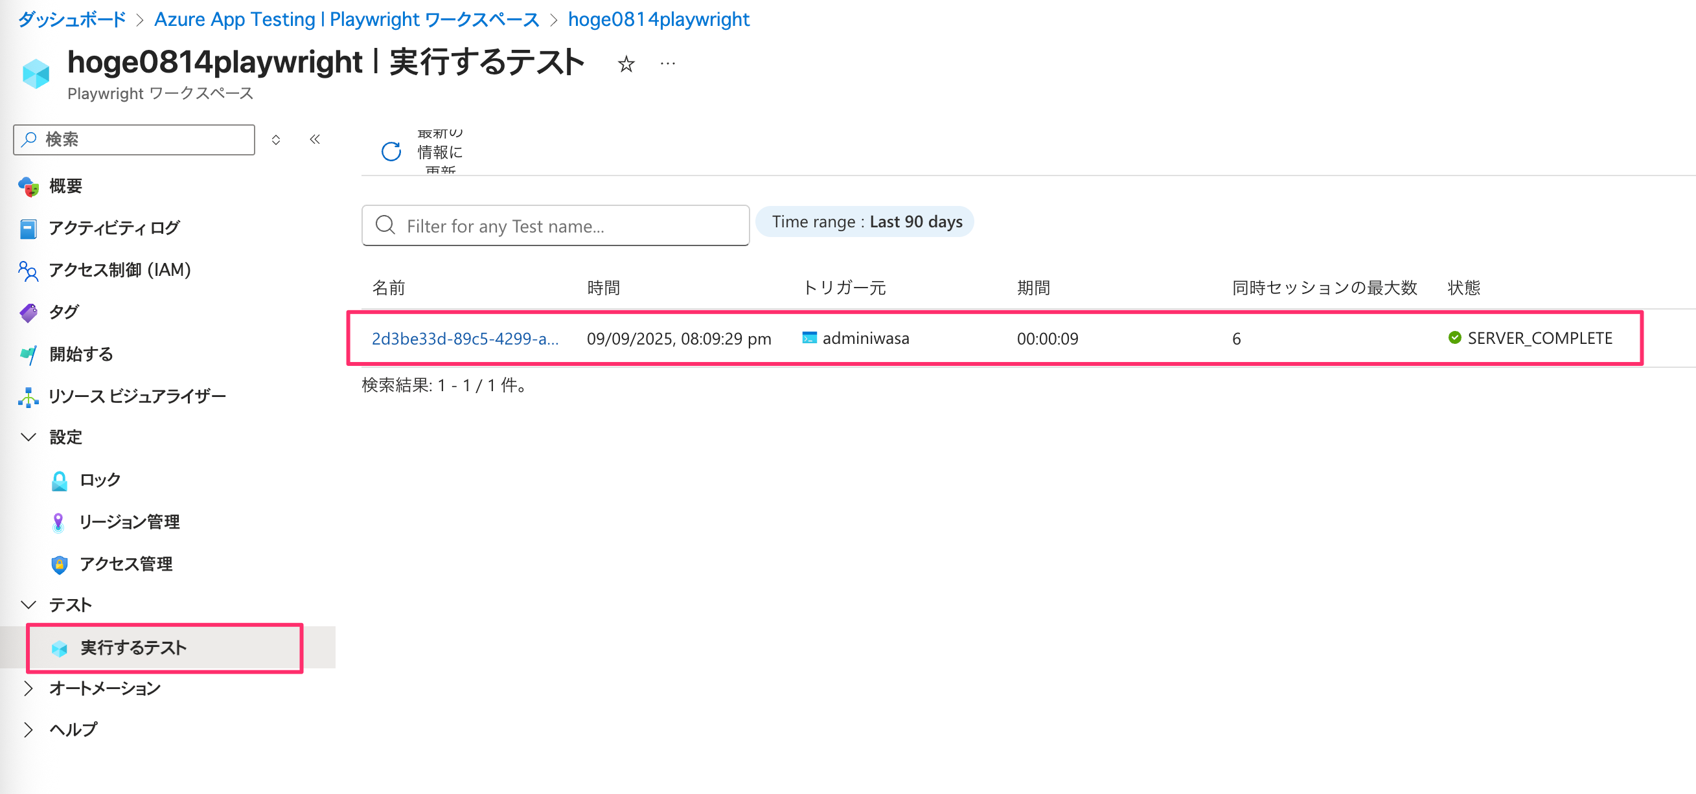Click the adminiwasa trigger source icon
Screen dimensions: 1696x794
point(809,338)
